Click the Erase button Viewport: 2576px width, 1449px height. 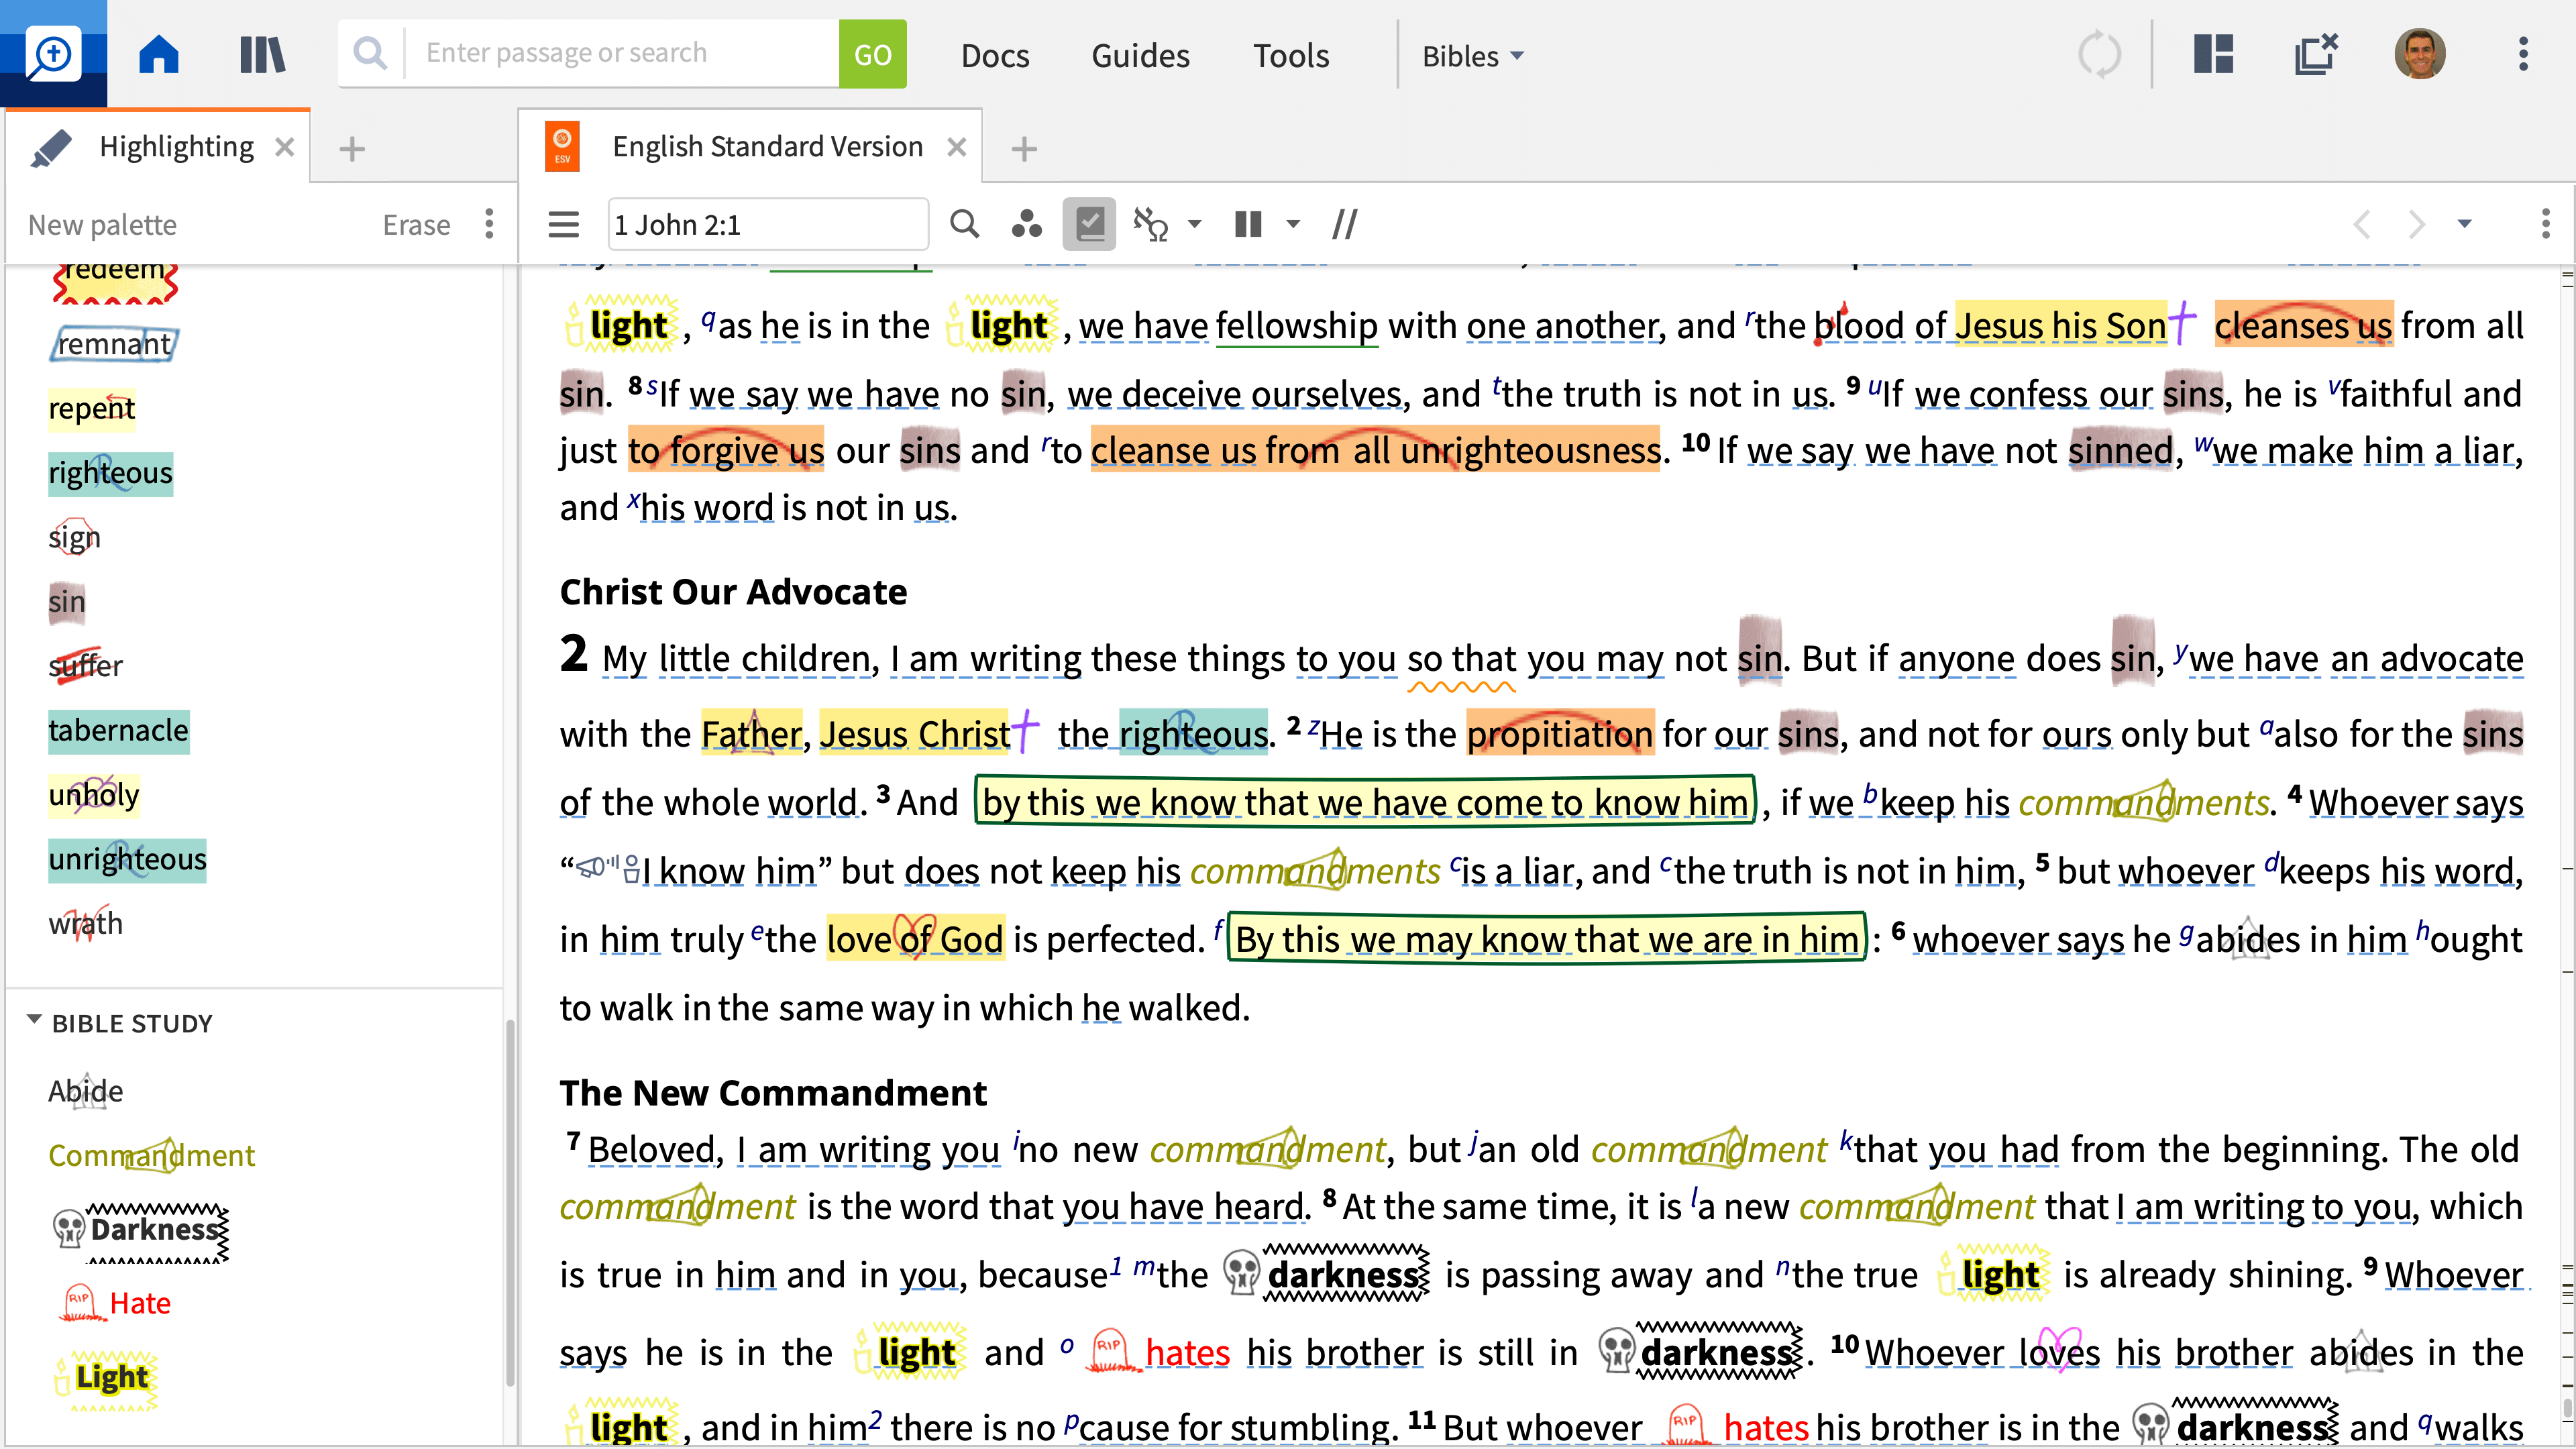(x=416, y=225)
